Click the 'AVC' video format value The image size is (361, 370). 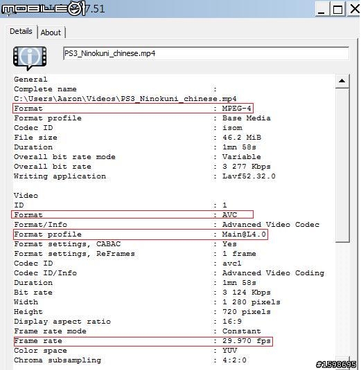click(x=229, y=214)
